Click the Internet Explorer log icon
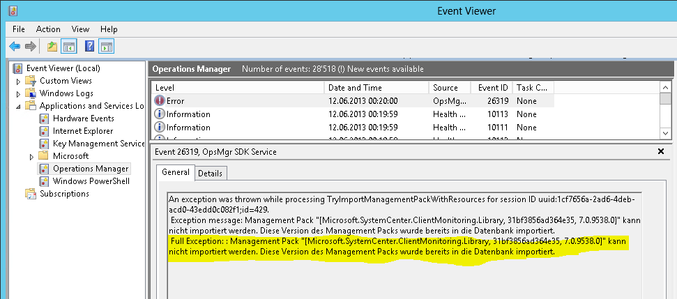This screenshot has height=299, width=677. click(44, 131)
